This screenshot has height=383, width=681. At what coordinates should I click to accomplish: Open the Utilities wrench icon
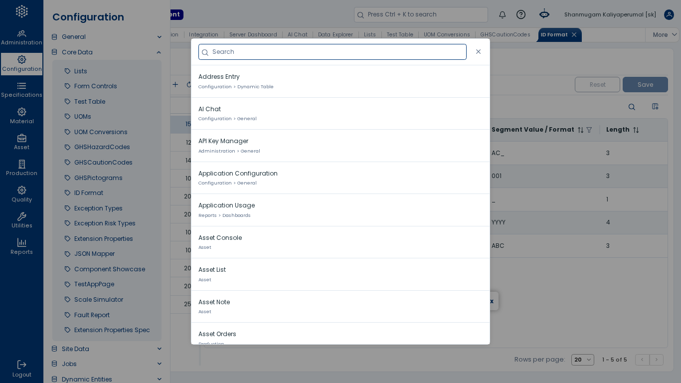tap(21, 220)
